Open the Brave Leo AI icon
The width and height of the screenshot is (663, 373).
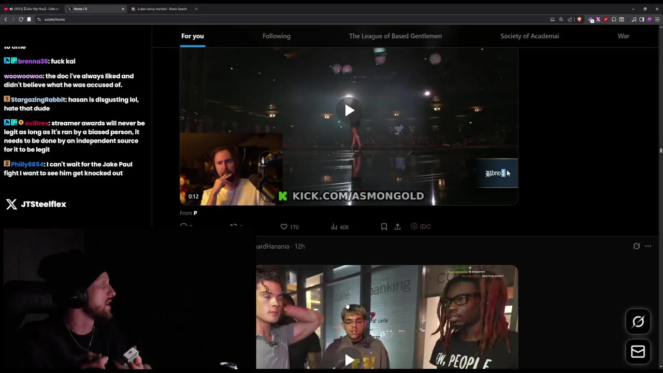(x=650, y=19)
